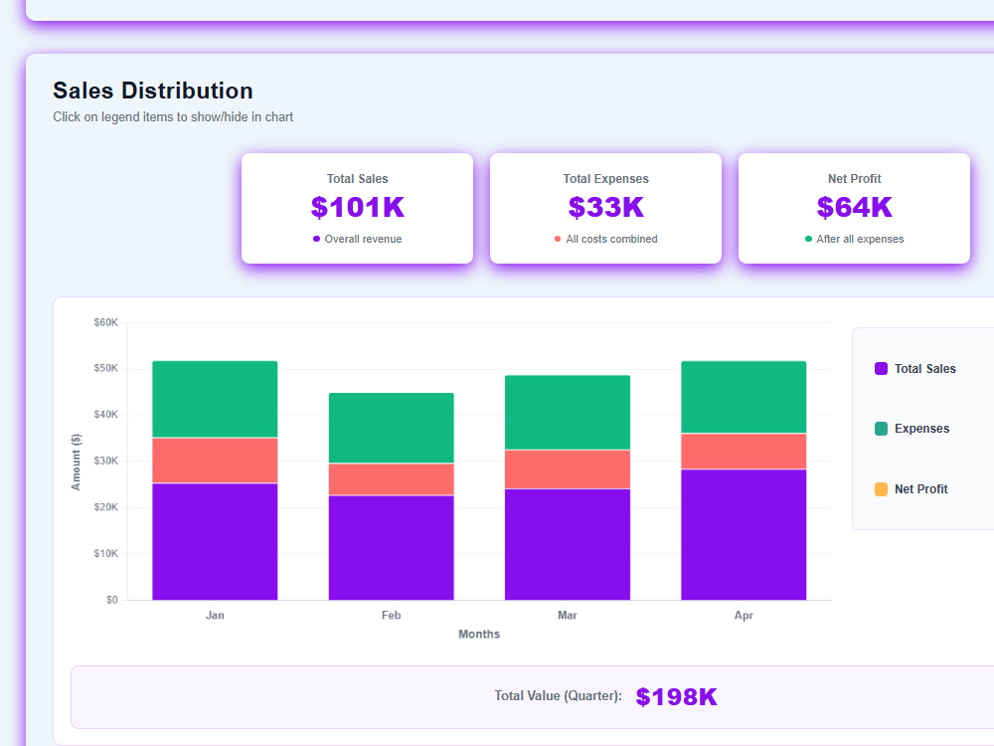Screen dimensions: 994x746
Task: Click the Mar red bar segment
Action: 568,468
